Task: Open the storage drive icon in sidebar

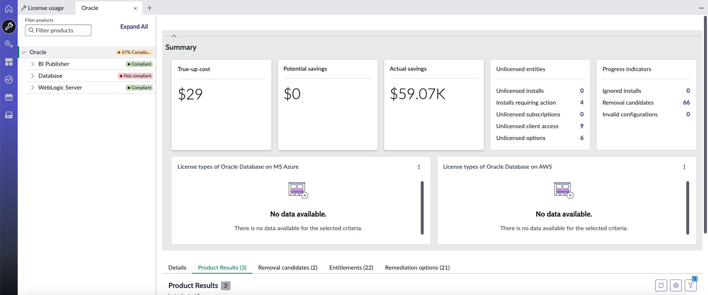Action: point(9,115)
